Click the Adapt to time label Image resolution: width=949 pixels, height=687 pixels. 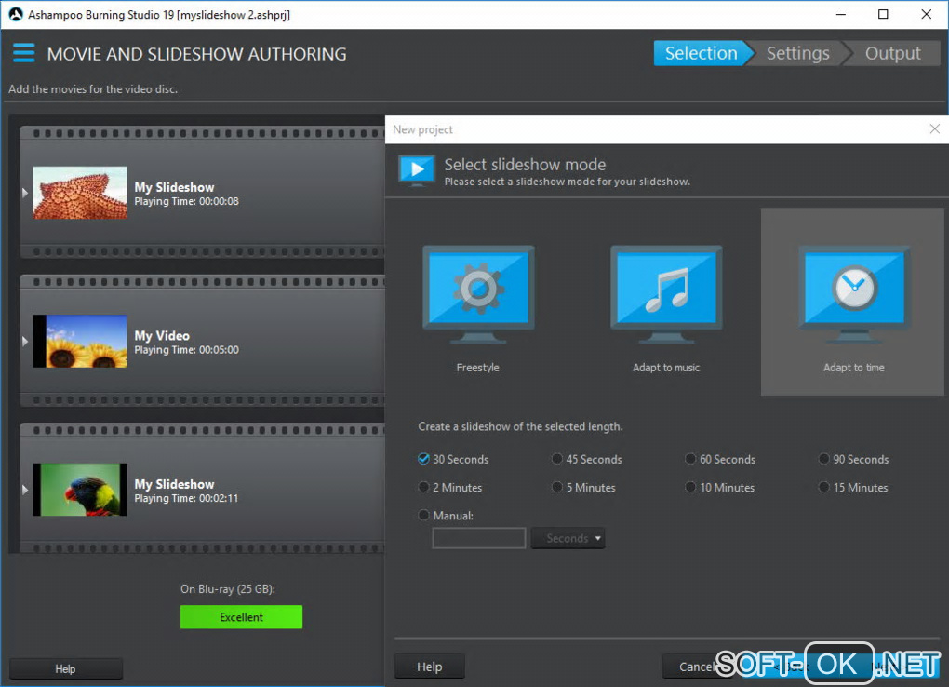[x=854, y=367]
